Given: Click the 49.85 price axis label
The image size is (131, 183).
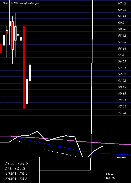Looking at the screenshot, I should [122, 94].
